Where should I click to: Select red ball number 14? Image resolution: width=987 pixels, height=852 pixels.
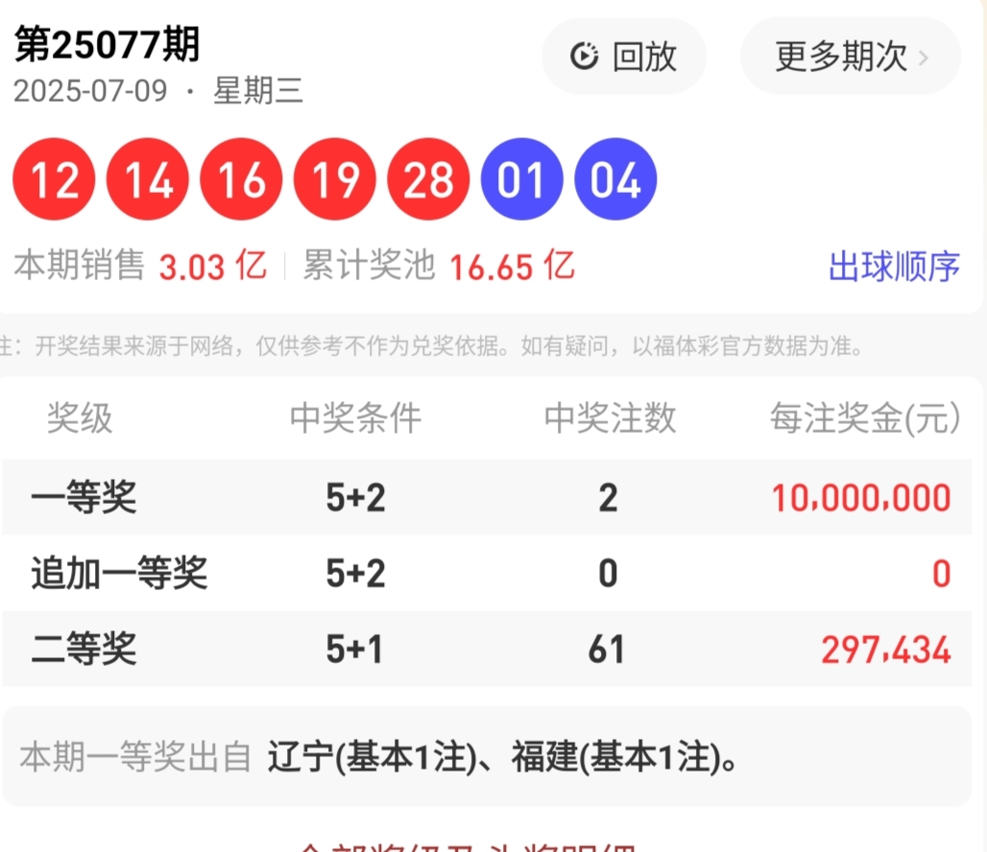tap(148, 179)
